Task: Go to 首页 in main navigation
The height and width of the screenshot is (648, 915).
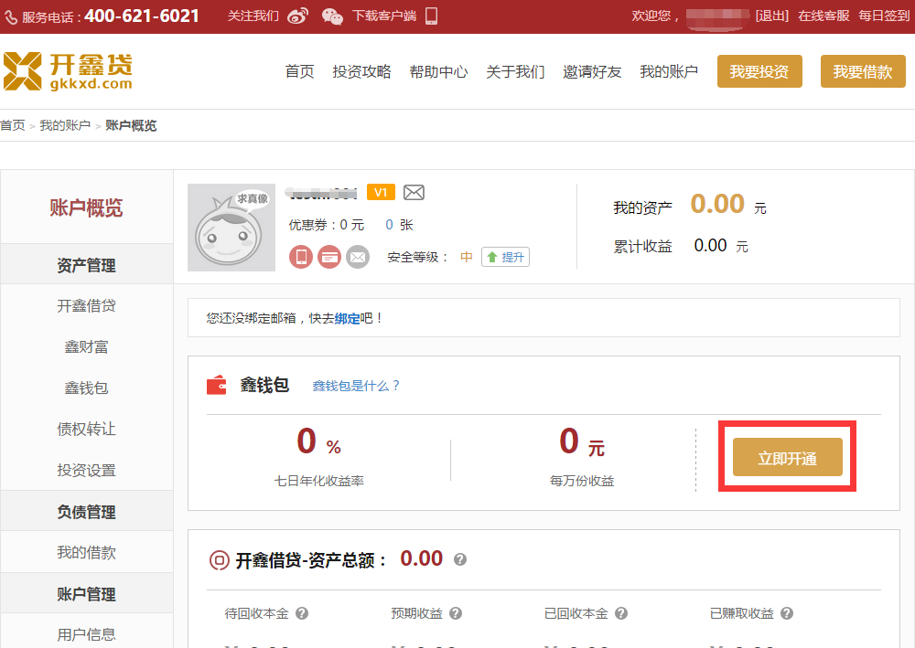Action: tap(299, 71)
